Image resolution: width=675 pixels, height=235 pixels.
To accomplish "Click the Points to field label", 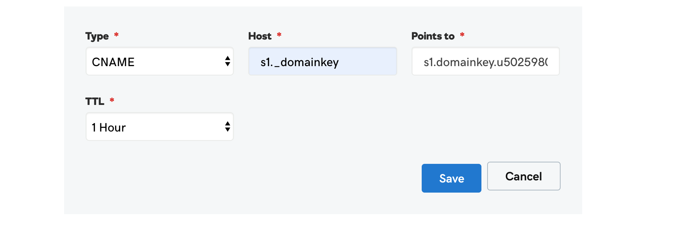I will click(433, 36).
